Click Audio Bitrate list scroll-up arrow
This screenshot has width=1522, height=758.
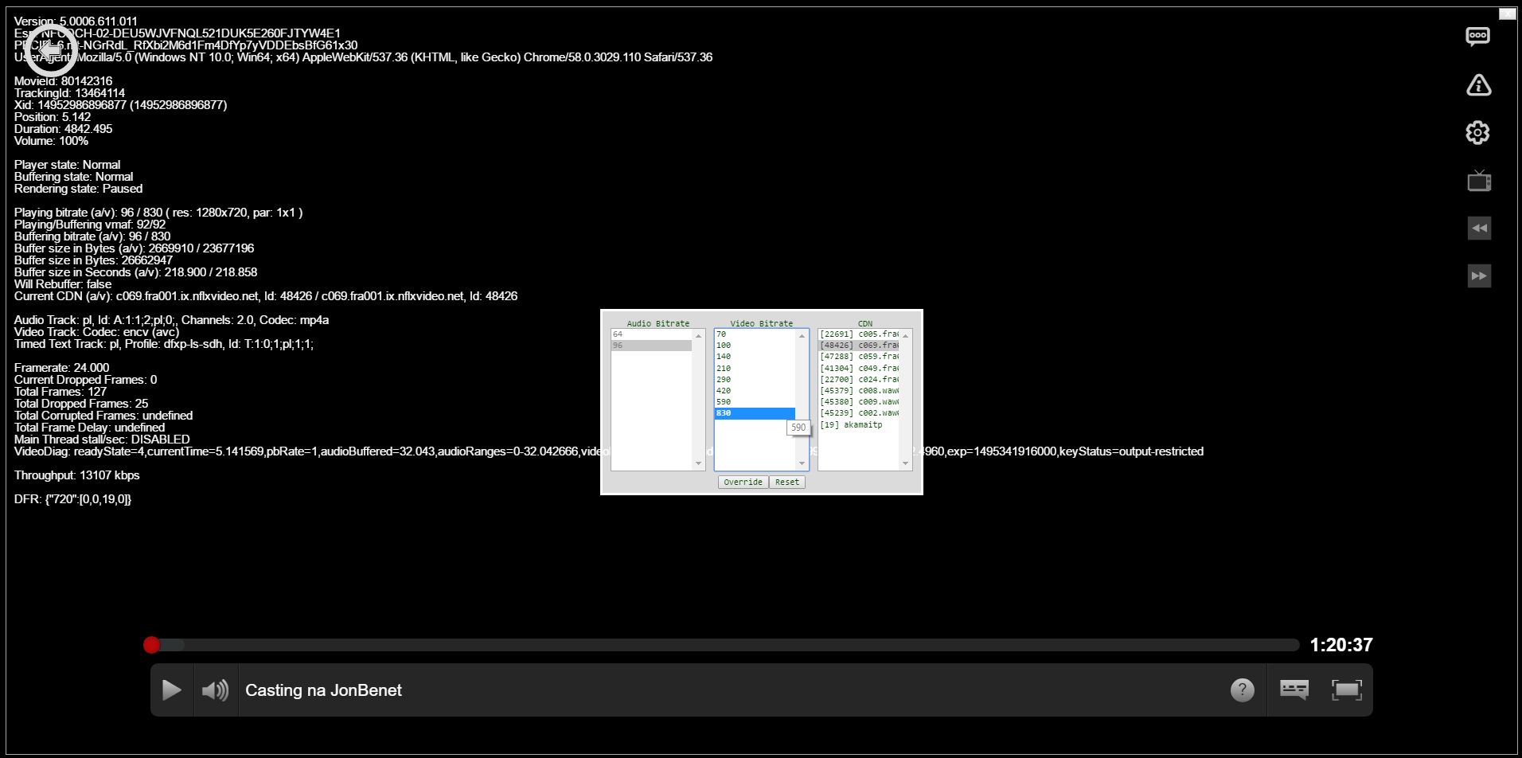tap(699, 336)
